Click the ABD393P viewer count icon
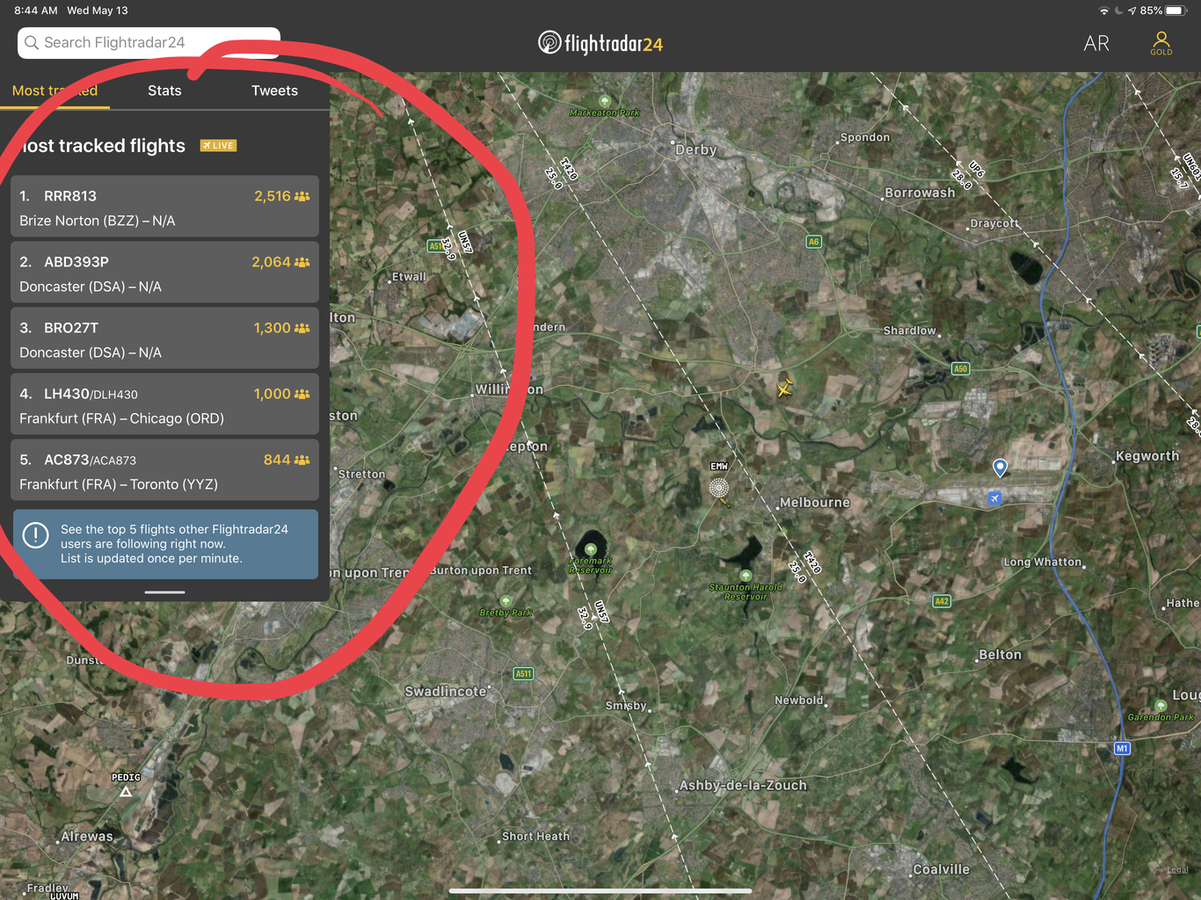This screenshot has width=1201, height=900. point(302,262)
